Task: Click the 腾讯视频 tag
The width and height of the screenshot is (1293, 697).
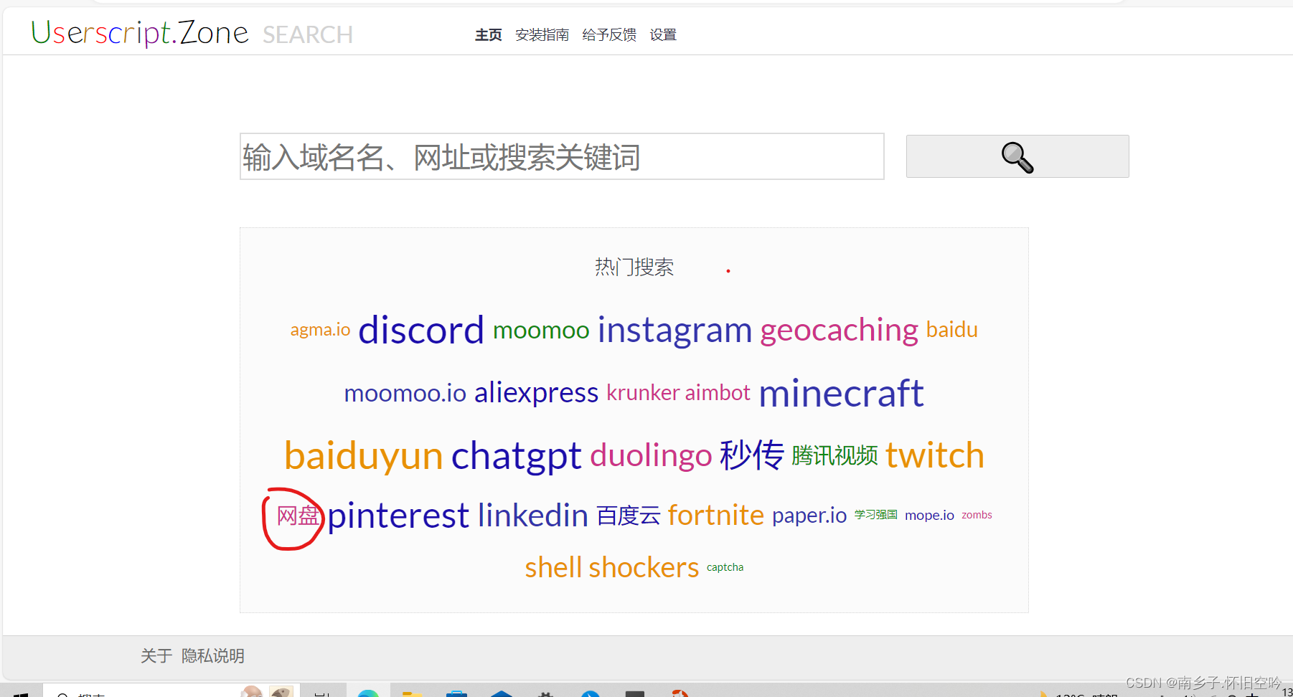Action: click(x=834, y=455)
